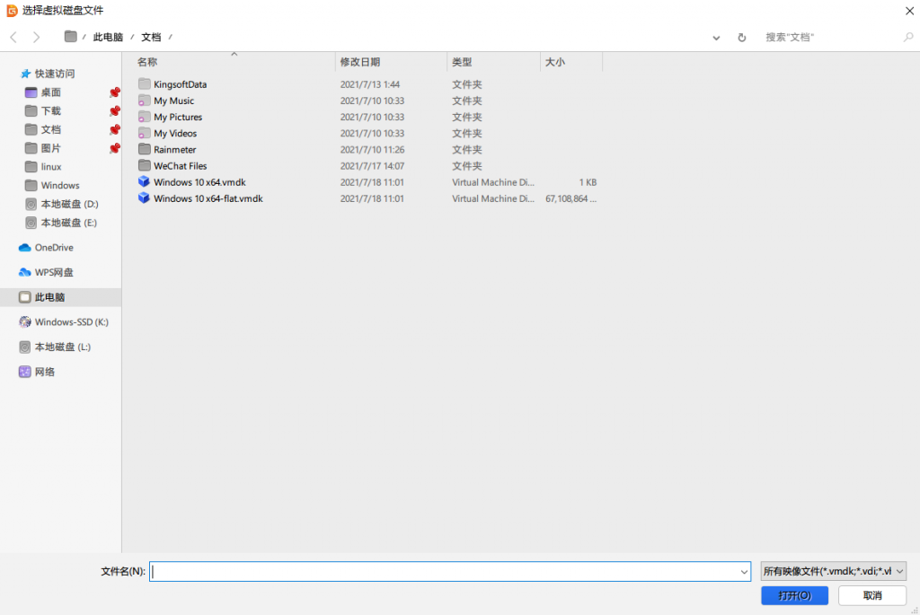The image size is (920, 615).
Task: Unpin 图片 using its pin icon
Action: click(x=115, y=148)
